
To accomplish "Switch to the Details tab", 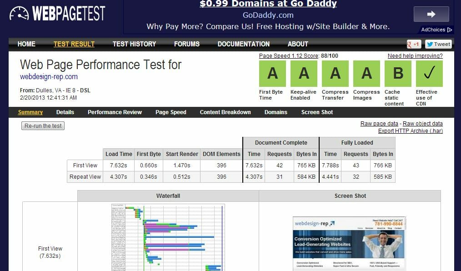I will (65, 112).
